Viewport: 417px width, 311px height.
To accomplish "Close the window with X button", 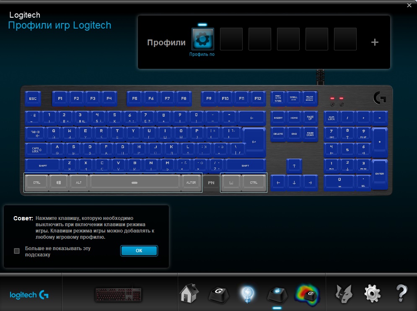I will pos(409,5).
